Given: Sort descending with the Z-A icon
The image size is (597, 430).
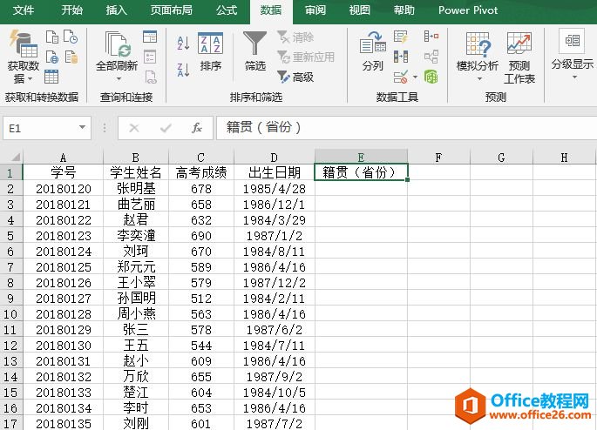Looking at the screenshot, I should 183,70.
